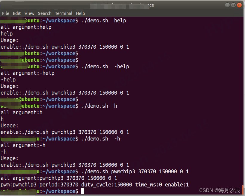Open the Edit menu

point(17,13)
